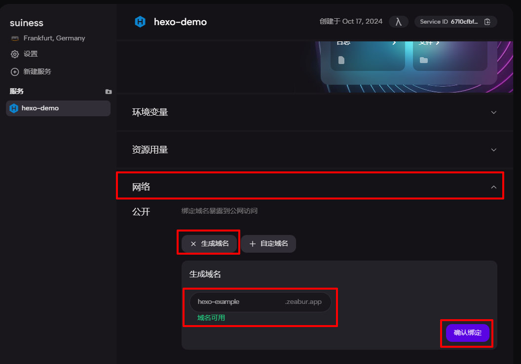Image resolution: width=521 pixels, height=364 pixels.
Task: Click the Hexo icon in hexo-demo sidebar row
Action: click(14, 108)
